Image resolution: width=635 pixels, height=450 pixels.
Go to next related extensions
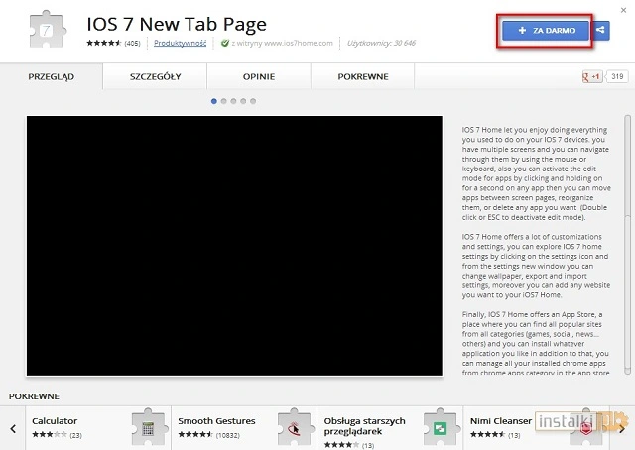pos(622,428)
